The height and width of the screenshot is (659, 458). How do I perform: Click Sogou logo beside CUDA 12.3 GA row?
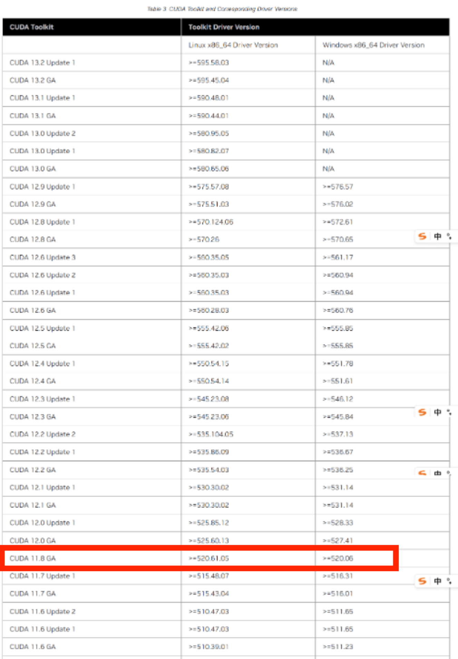(422, 412)
